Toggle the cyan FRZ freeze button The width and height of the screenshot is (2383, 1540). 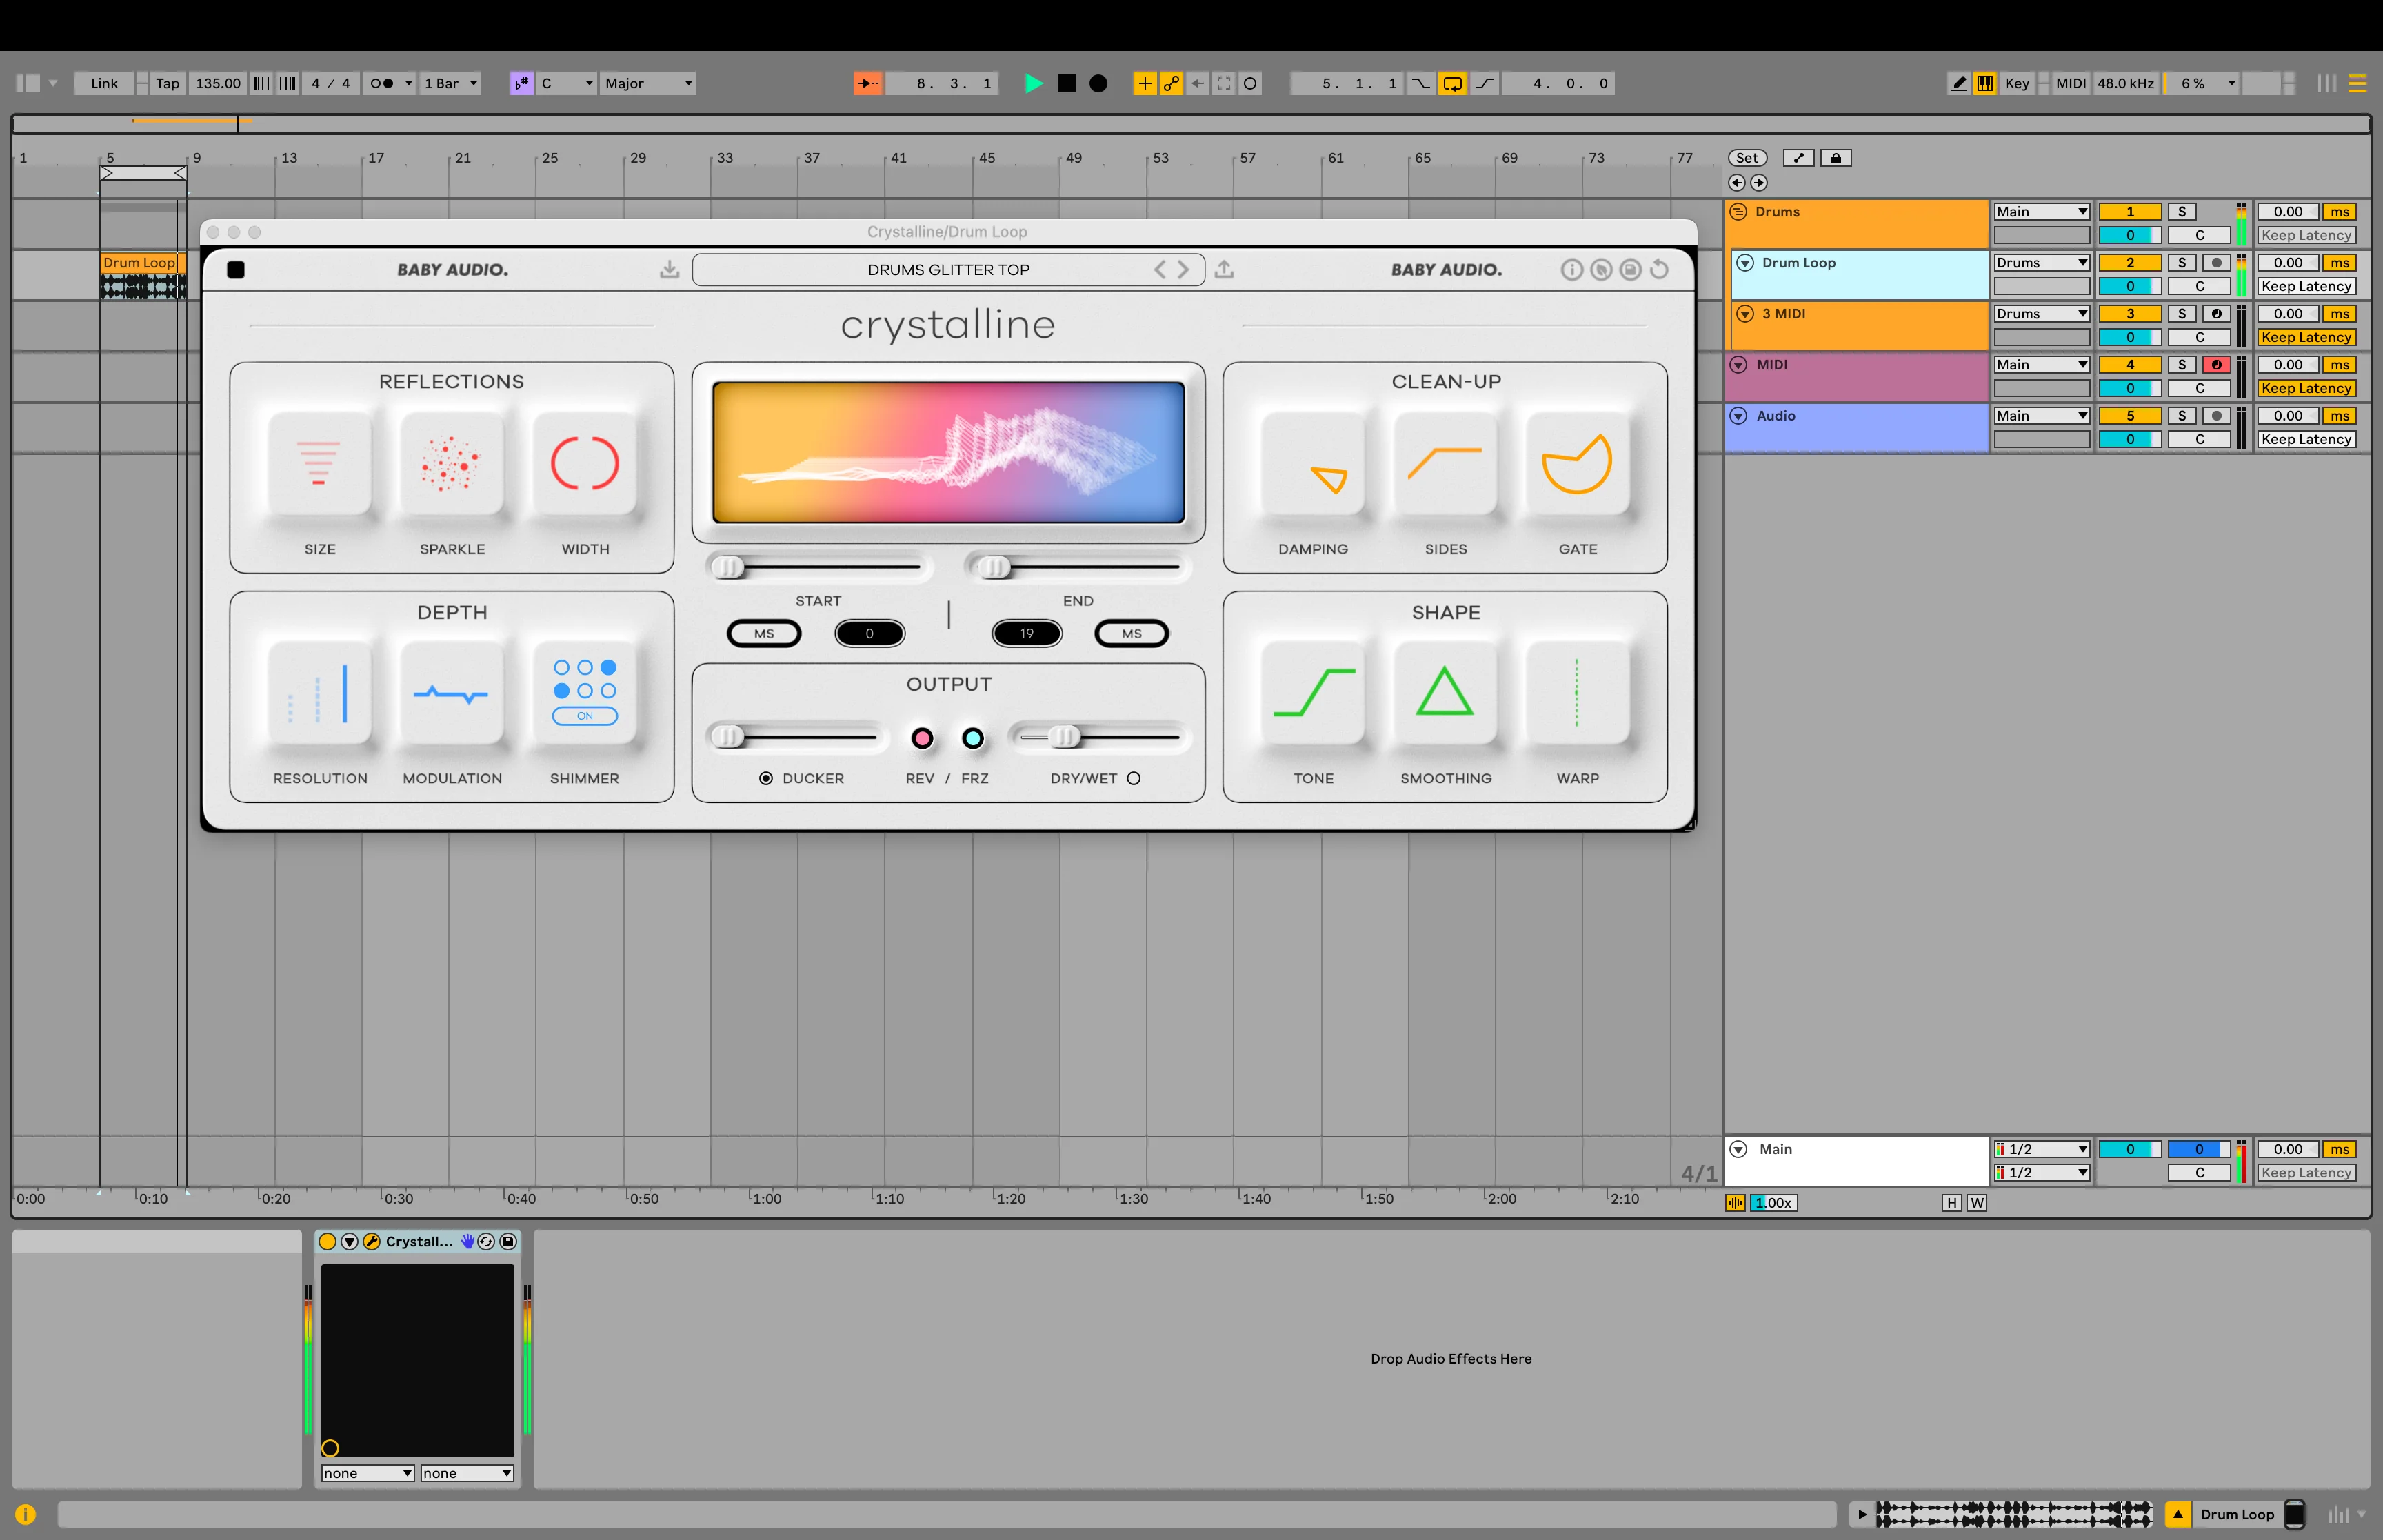973,738
